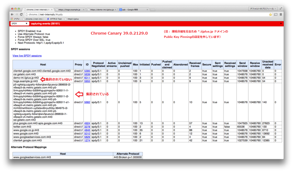Open session ID 6011 for demo-int.iijplus.jp
The image size is (293, 172).
tap(87, 78)
